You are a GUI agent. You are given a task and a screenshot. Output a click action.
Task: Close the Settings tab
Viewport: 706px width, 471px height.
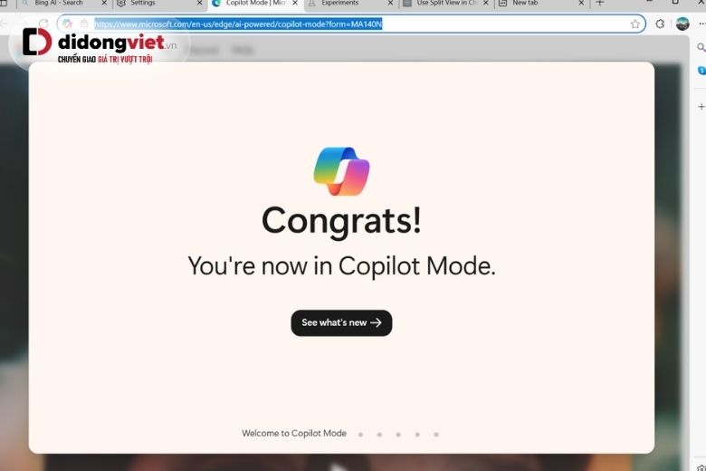tap(200, 3)
